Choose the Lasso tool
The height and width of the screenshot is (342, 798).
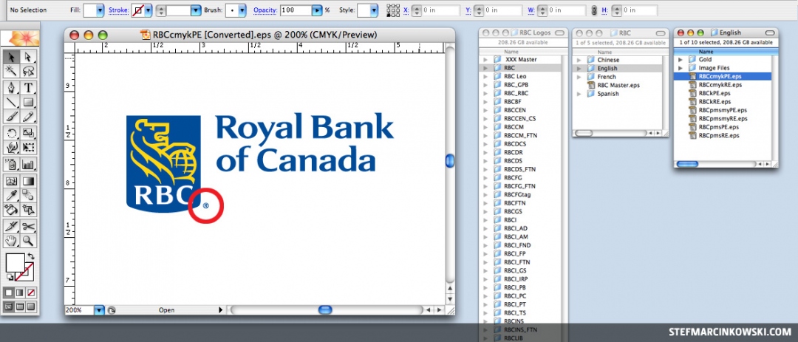29,71
